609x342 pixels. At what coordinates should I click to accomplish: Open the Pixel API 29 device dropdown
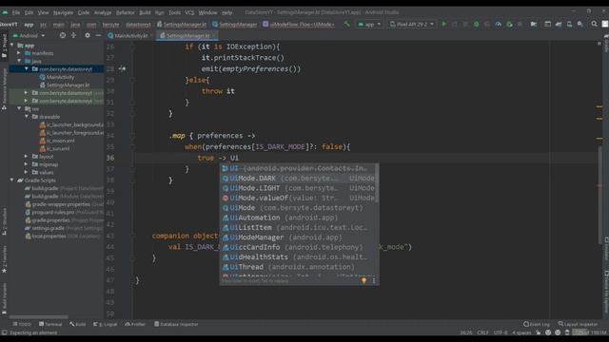[412, 24]
